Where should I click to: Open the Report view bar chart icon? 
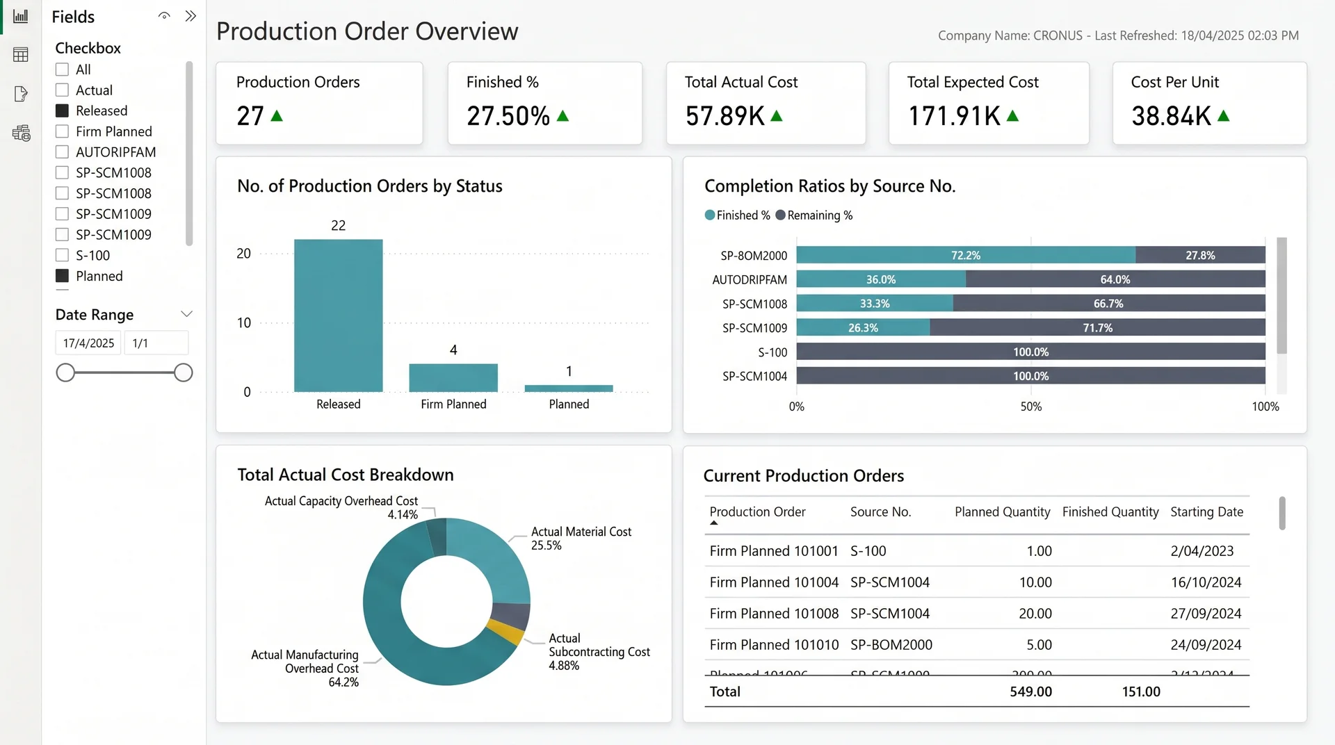click(21, 16)
